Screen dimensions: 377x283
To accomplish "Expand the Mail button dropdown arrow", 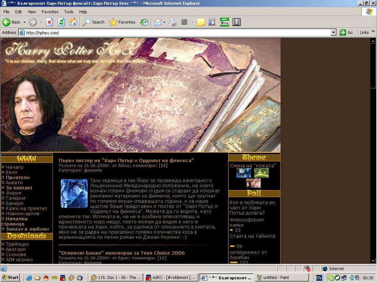I will (165, 22).
